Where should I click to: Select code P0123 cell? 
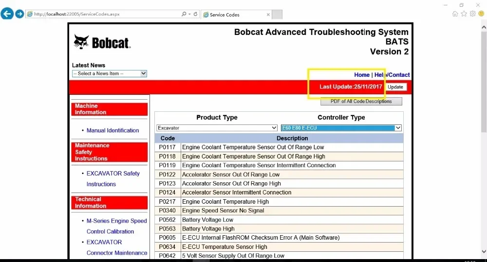[168, 184]
